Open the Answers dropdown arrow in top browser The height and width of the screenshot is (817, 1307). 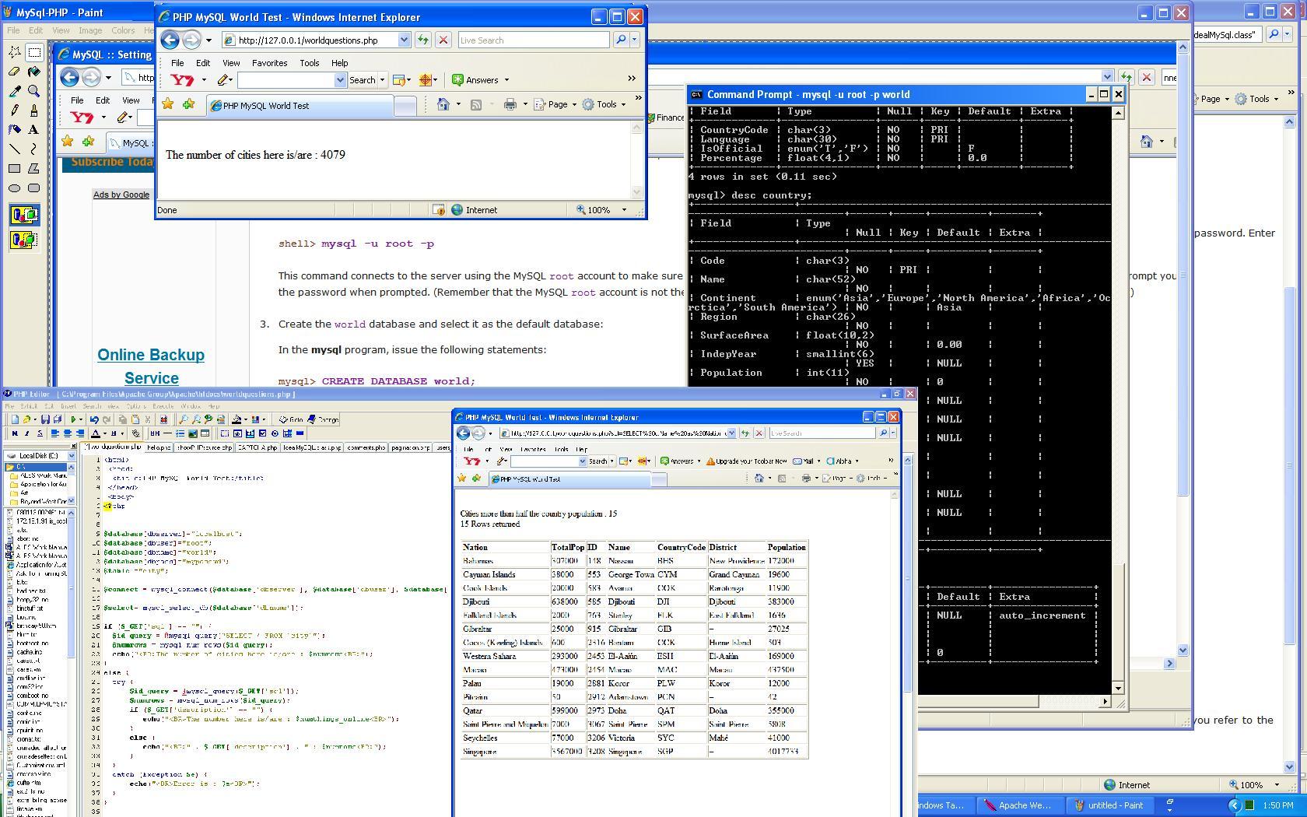pyautogui.click(x=506, y=79)
